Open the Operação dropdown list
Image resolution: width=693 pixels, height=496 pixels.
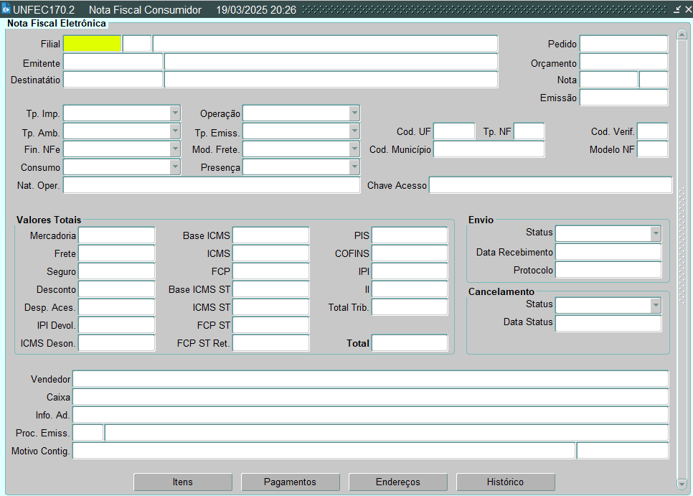[x=354, y=113]
